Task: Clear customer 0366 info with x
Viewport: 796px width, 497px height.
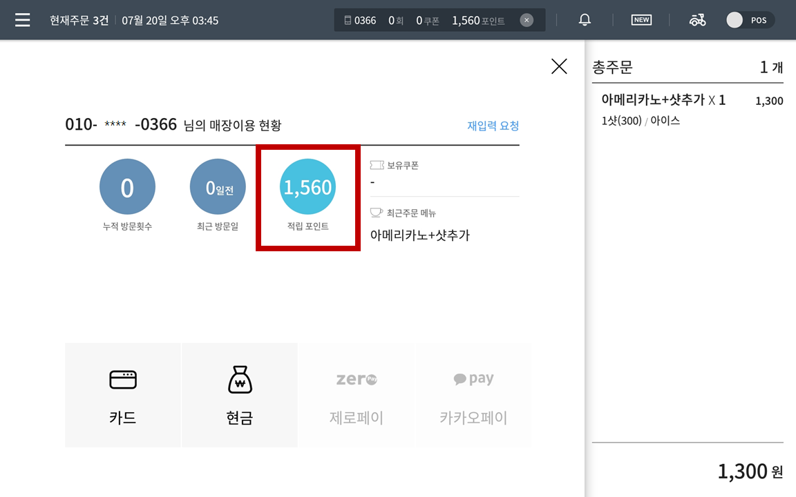Action: click(527, 20)
